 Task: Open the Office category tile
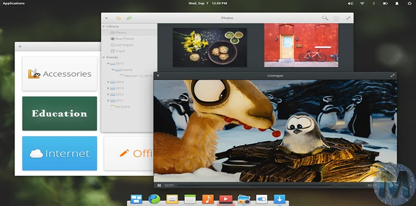[128, 153]
